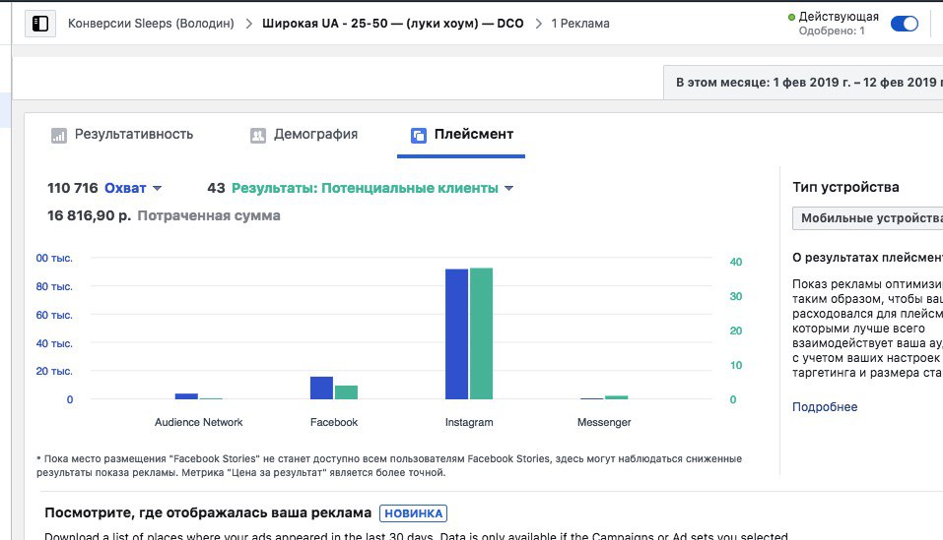This screenshot has height=540, width=943.
Task: Click the blue Instagram reach bar
Action: tap(456, 334)
